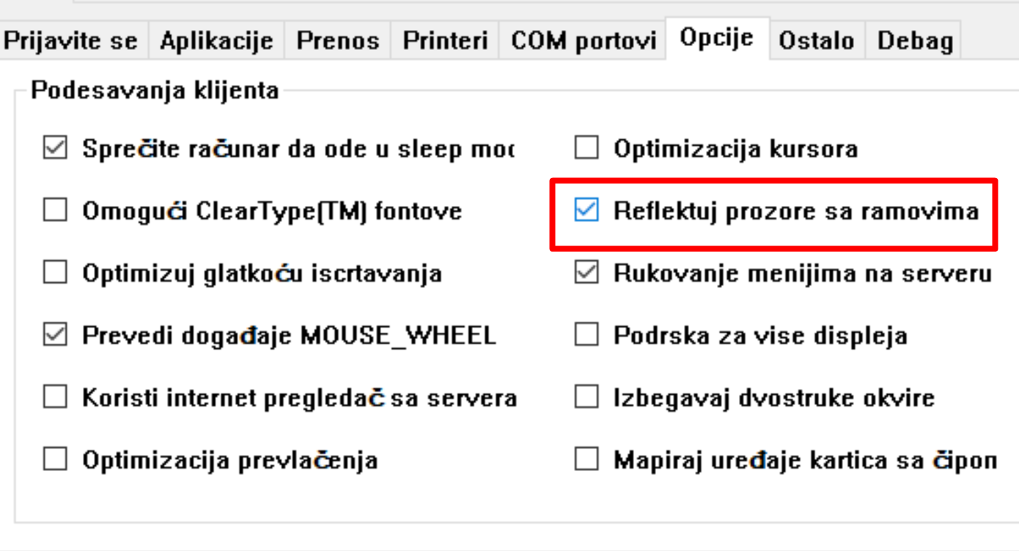
Task: Tick the Optimizacija prevlačenja checkbox
Action: pos(55,461)
